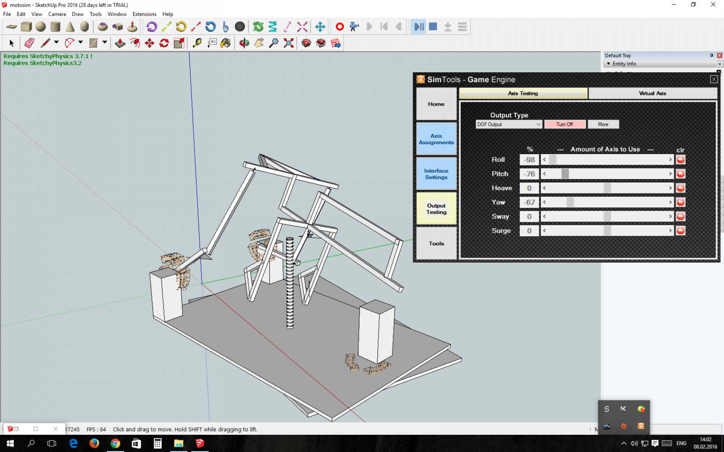Clear the Yaw axis with its red clr button
Screen dimensions: 724x452
pyautogui.click(x=681, y=202)
